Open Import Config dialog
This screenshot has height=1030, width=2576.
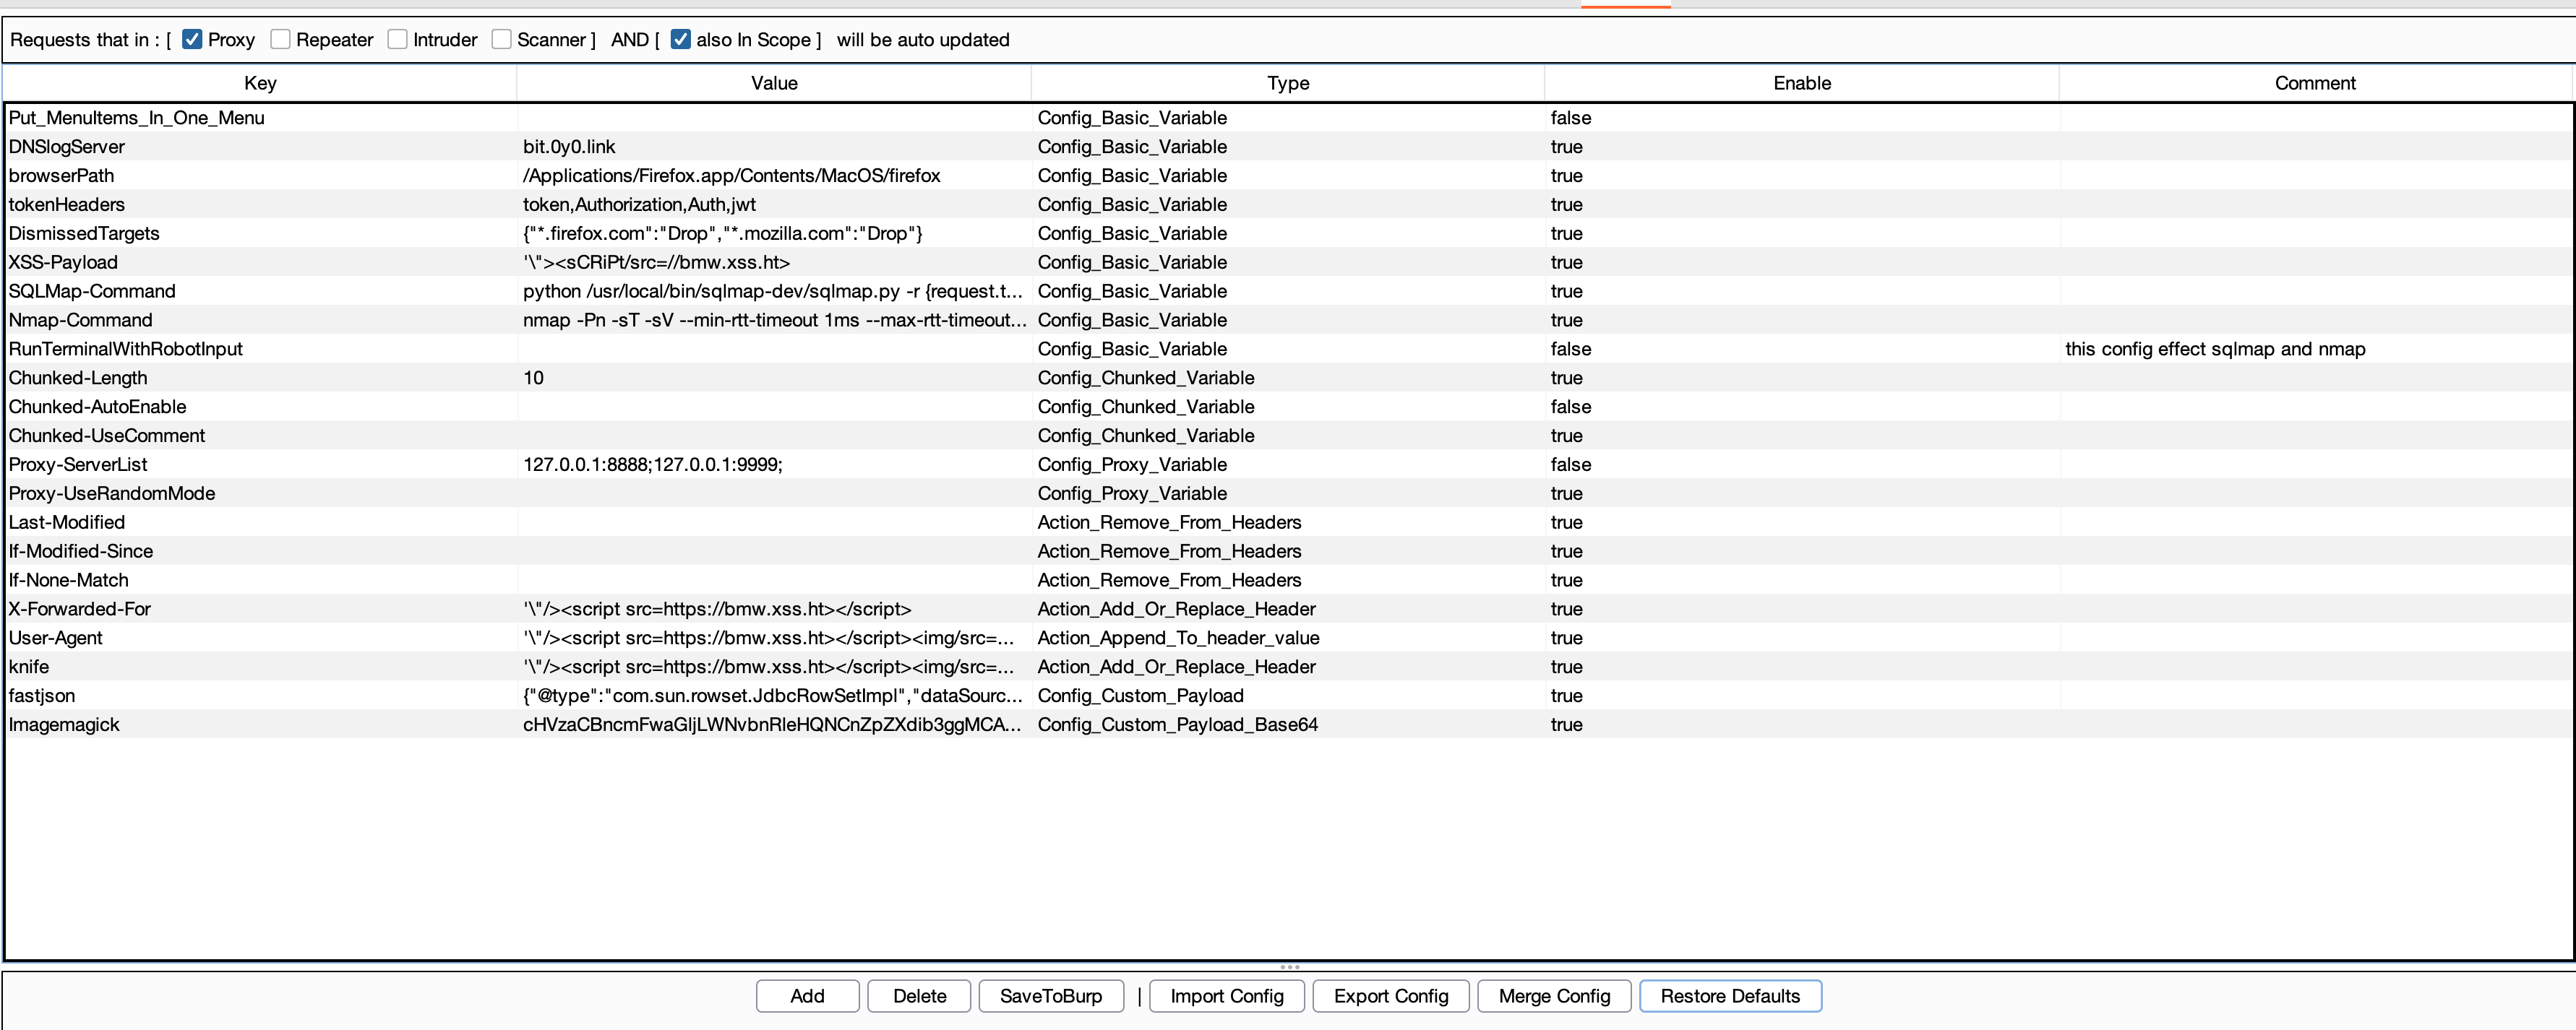(x=1226, y=996)
